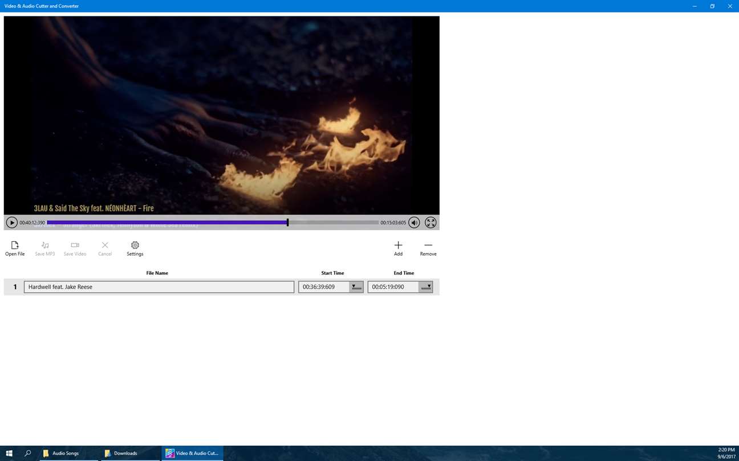Click the End Time column header
Image resolution: width=739 pixels, height=461 pixels.
(404, 273)
